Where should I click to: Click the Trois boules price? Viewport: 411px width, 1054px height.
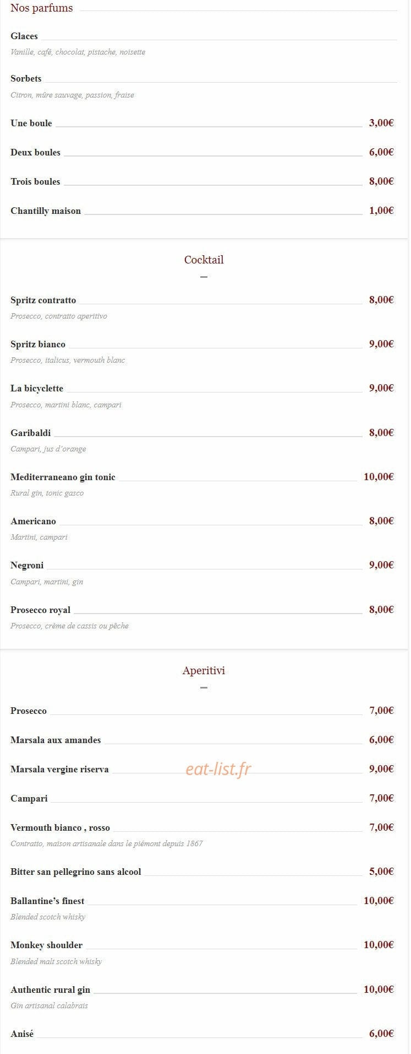[381, 181]
